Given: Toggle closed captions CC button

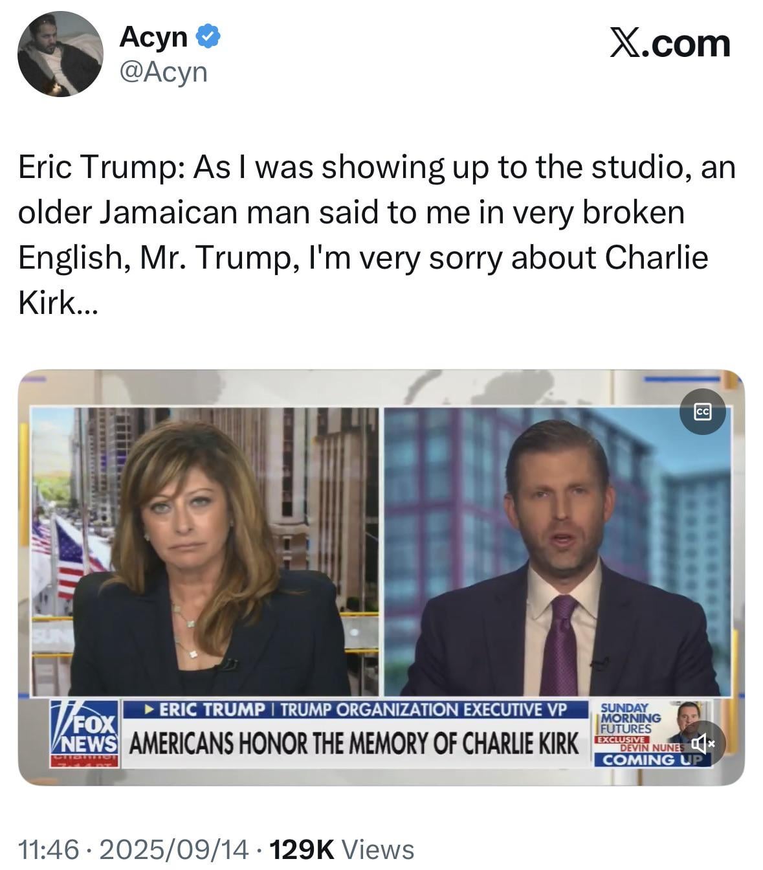Looking at the screenshot, I should coord(702,412).
